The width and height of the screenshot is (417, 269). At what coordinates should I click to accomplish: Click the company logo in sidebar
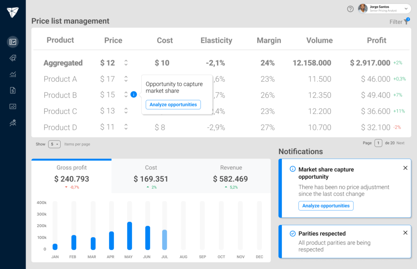[13, 12]
